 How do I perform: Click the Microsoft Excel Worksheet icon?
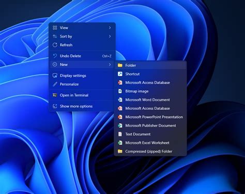pos(120,143)
